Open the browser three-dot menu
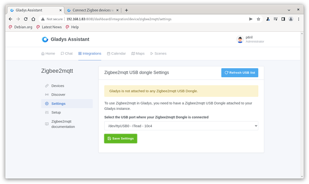This screenshot has width=309, height=184. 299,19
